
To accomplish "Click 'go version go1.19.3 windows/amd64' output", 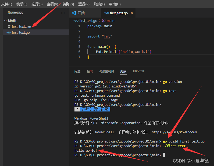I will coord(105,86).
